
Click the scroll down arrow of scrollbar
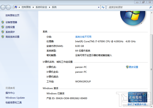[x=152, y=106]
